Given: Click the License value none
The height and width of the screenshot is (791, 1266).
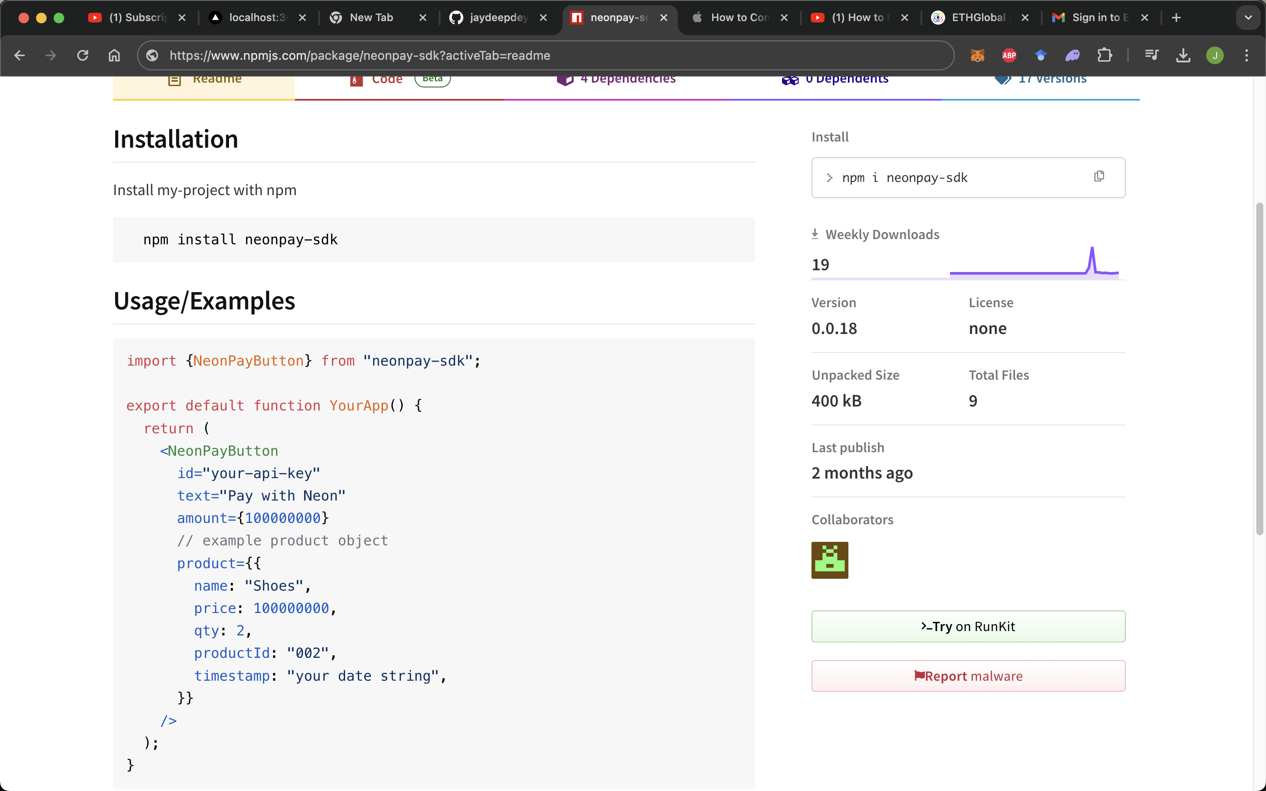Looking at the screenshot, I should (x=987, y=329).
